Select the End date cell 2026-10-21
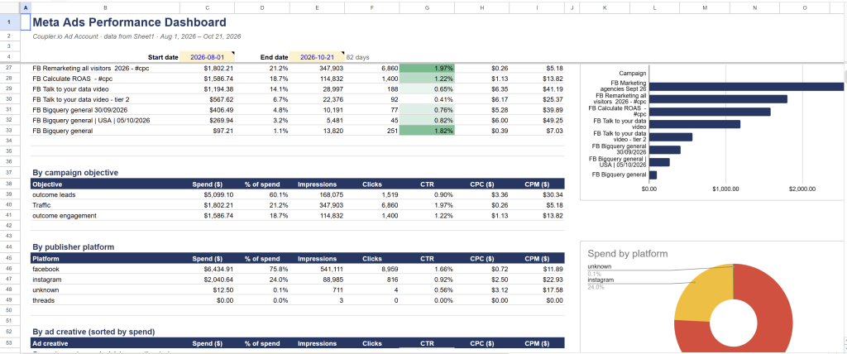Image resolution: width=847 pixels, height=354 pixels. coord(317,57)
